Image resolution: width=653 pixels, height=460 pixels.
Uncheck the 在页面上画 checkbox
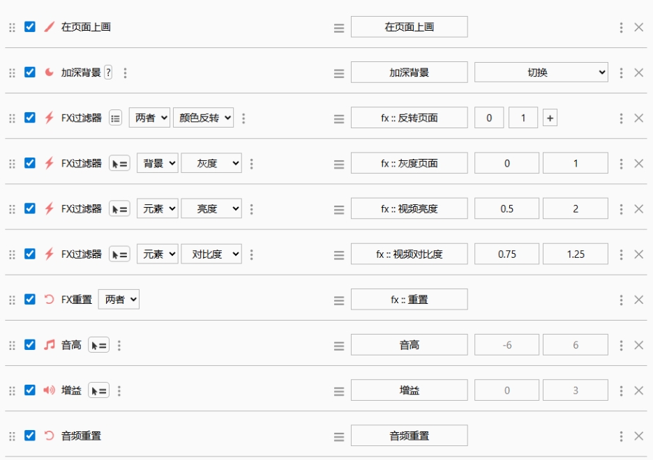pyautogui.click(x=30, y=26)
